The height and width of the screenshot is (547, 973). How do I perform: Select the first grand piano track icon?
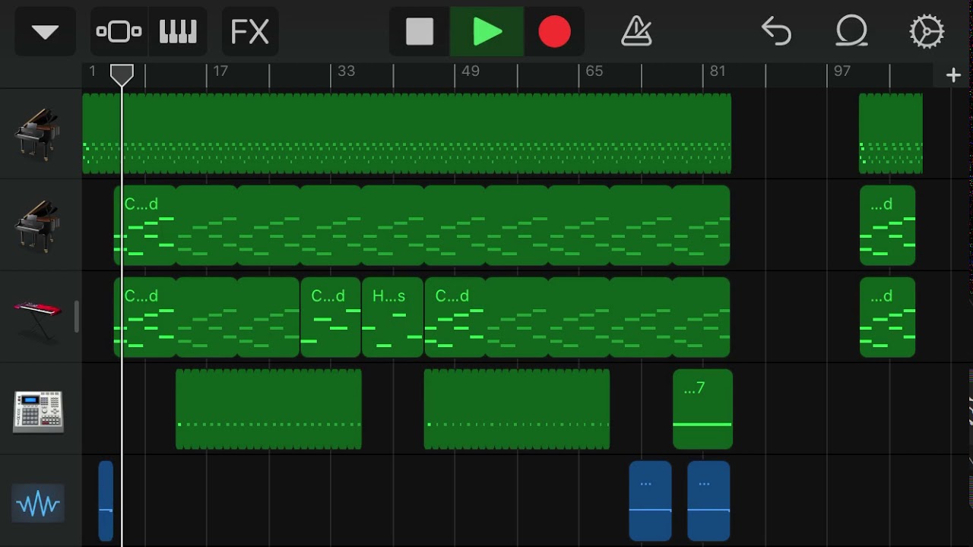[37, 134]
